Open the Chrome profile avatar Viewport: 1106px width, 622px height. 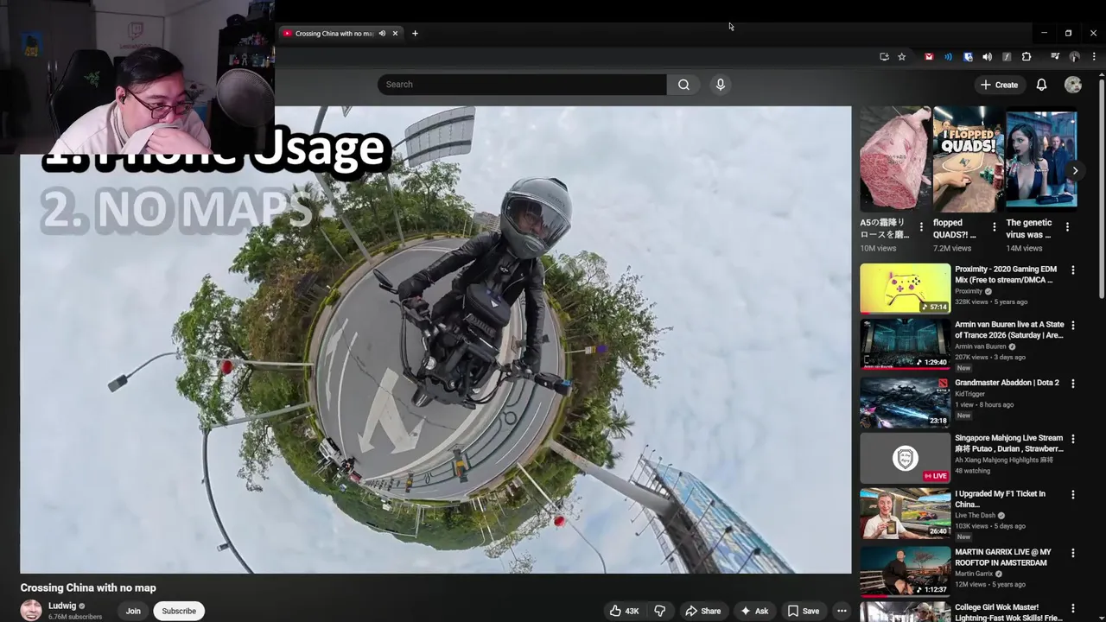pos(1075,57)
